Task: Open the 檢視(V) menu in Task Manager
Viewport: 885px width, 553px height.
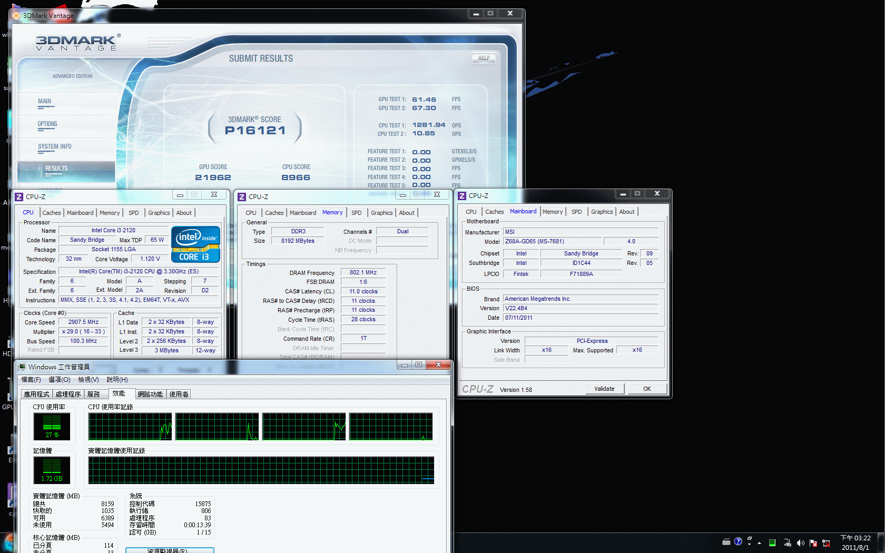Action: [x=88, y=380]
